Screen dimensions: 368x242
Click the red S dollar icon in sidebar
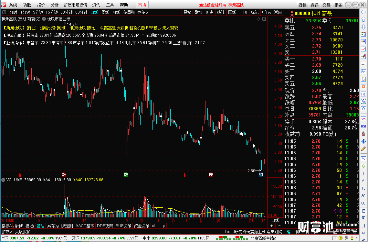(x=363, y=134)
